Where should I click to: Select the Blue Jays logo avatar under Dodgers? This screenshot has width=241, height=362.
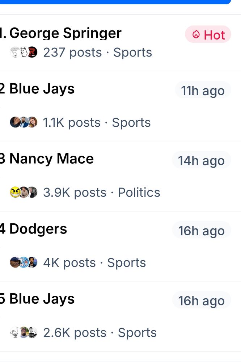[x=24, y=262]
